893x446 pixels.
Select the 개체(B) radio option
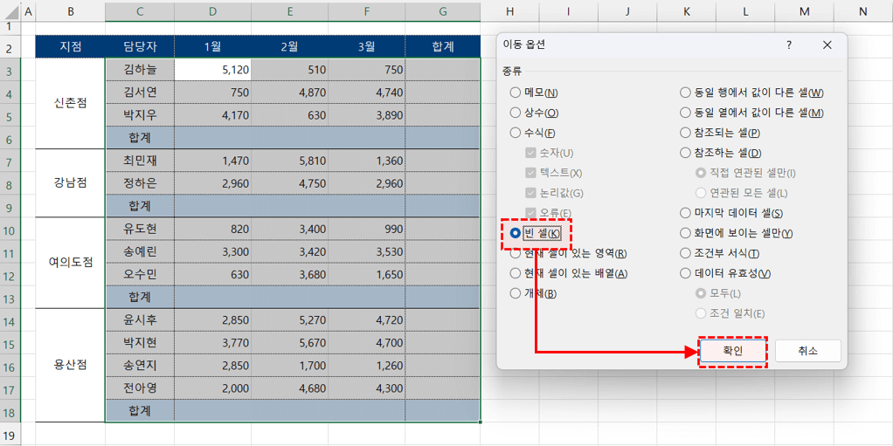pos(533,293)
